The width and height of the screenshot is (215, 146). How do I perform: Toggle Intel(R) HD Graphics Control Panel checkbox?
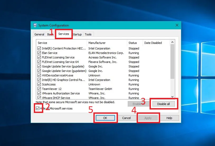(x=39, y=80)
